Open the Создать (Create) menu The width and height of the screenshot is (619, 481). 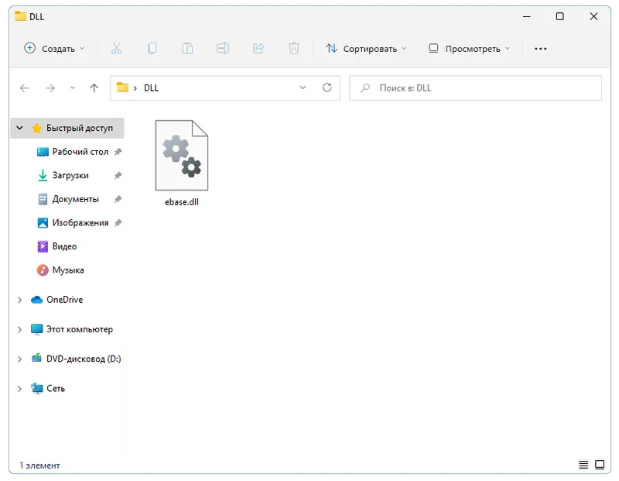tap(54, 49)
